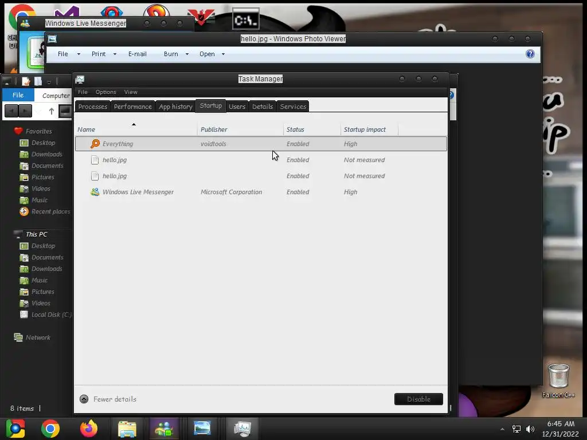Click Fewer details link
The width and height of the screenshot is (587, 440).
(115, 399)
